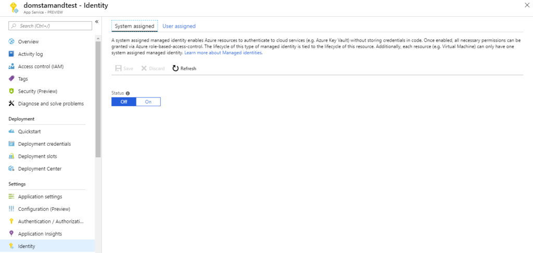Click the Settings section heading
Screen dimensions: 533x253
(17, 184)
